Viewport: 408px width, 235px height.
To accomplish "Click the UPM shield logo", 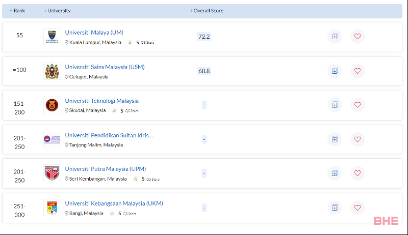I will [x=52, y=173].
